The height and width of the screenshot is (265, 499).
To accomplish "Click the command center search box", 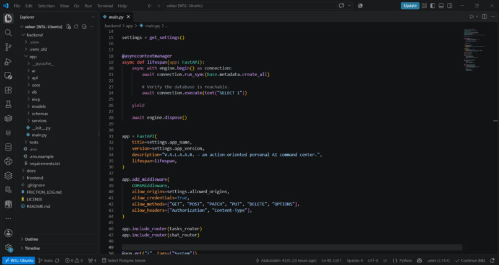I will click(250, 6).
